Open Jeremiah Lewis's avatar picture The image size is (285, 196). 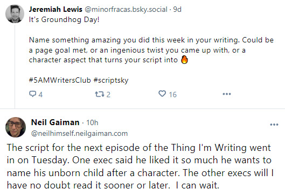coord(15,14)
